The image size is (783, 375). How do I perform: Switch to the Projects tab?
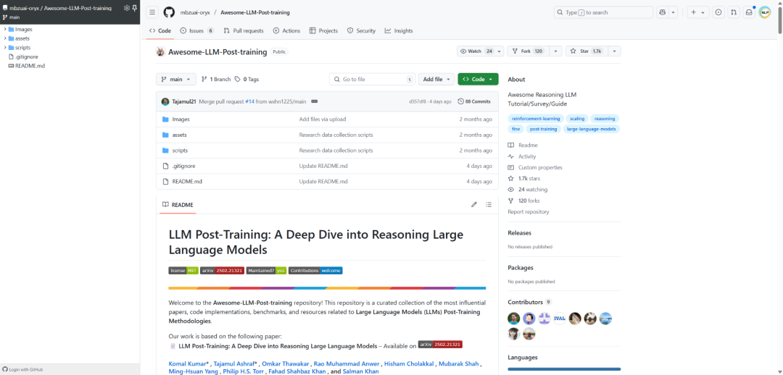click(x=323, y=30)
